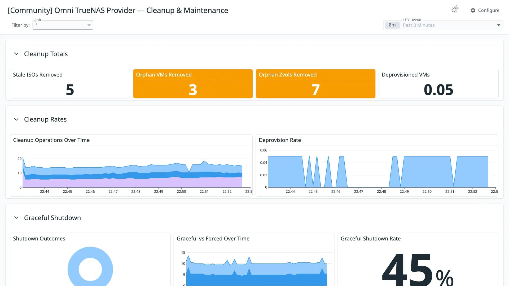
Task: Click the Graceful Shutdown section heading
Action: click(x=52, y=218)
